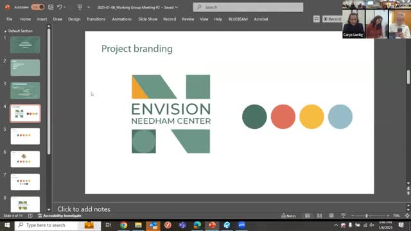Screen dimensions: 411x231
Task: Click Accessibility: Investigate in status bar
Action: tap(60, 216)
